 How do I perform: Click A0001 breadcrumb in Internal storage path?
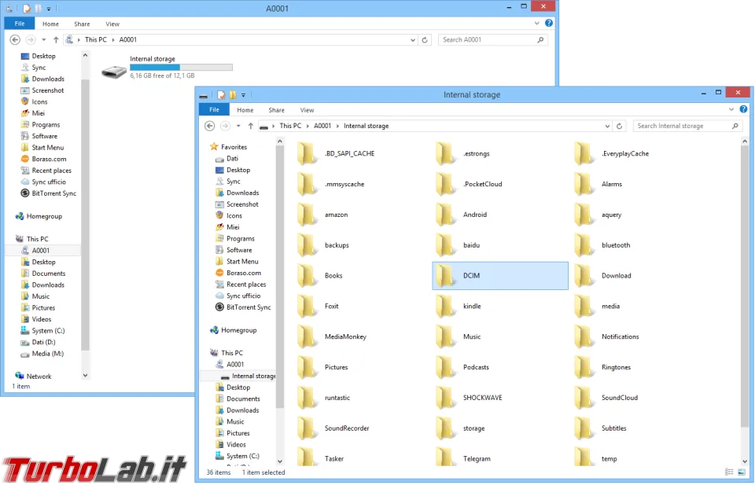[x=322, y=126]
